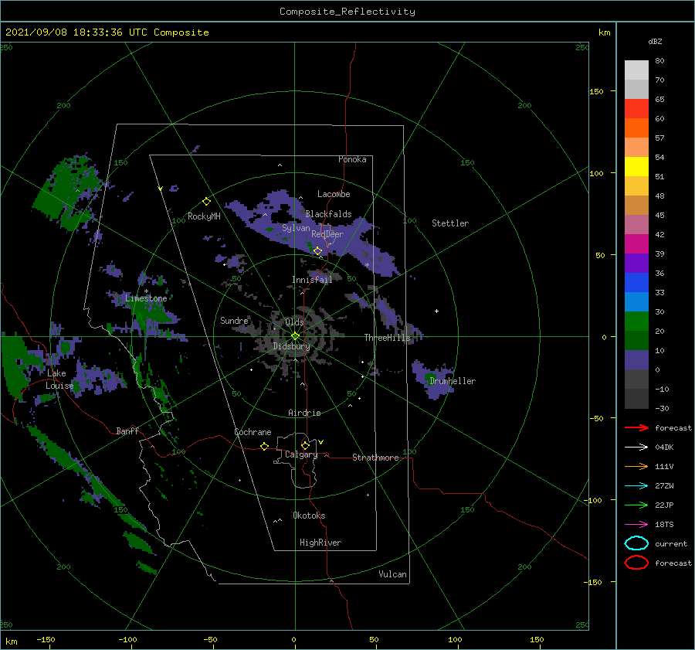
Task: Click the Calgary label
Action: coord(301,454)
